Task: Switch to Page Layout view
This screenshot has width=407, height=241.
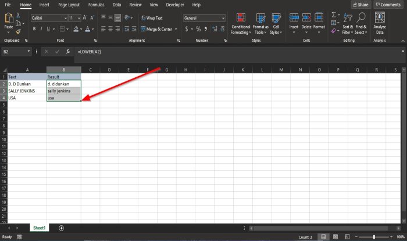Action: 335,236
